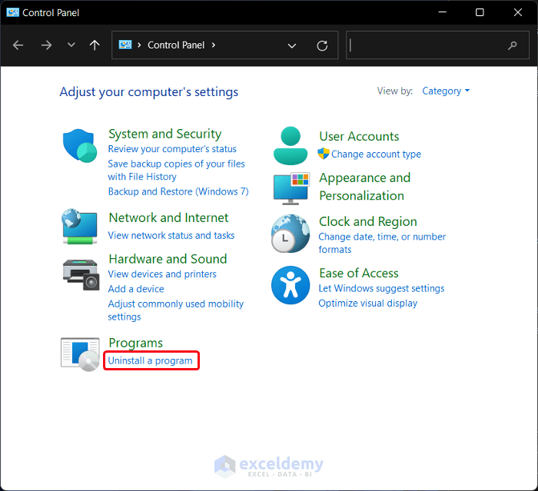
Task: Click Change date, time, or number formats
Action: [382, 243]
